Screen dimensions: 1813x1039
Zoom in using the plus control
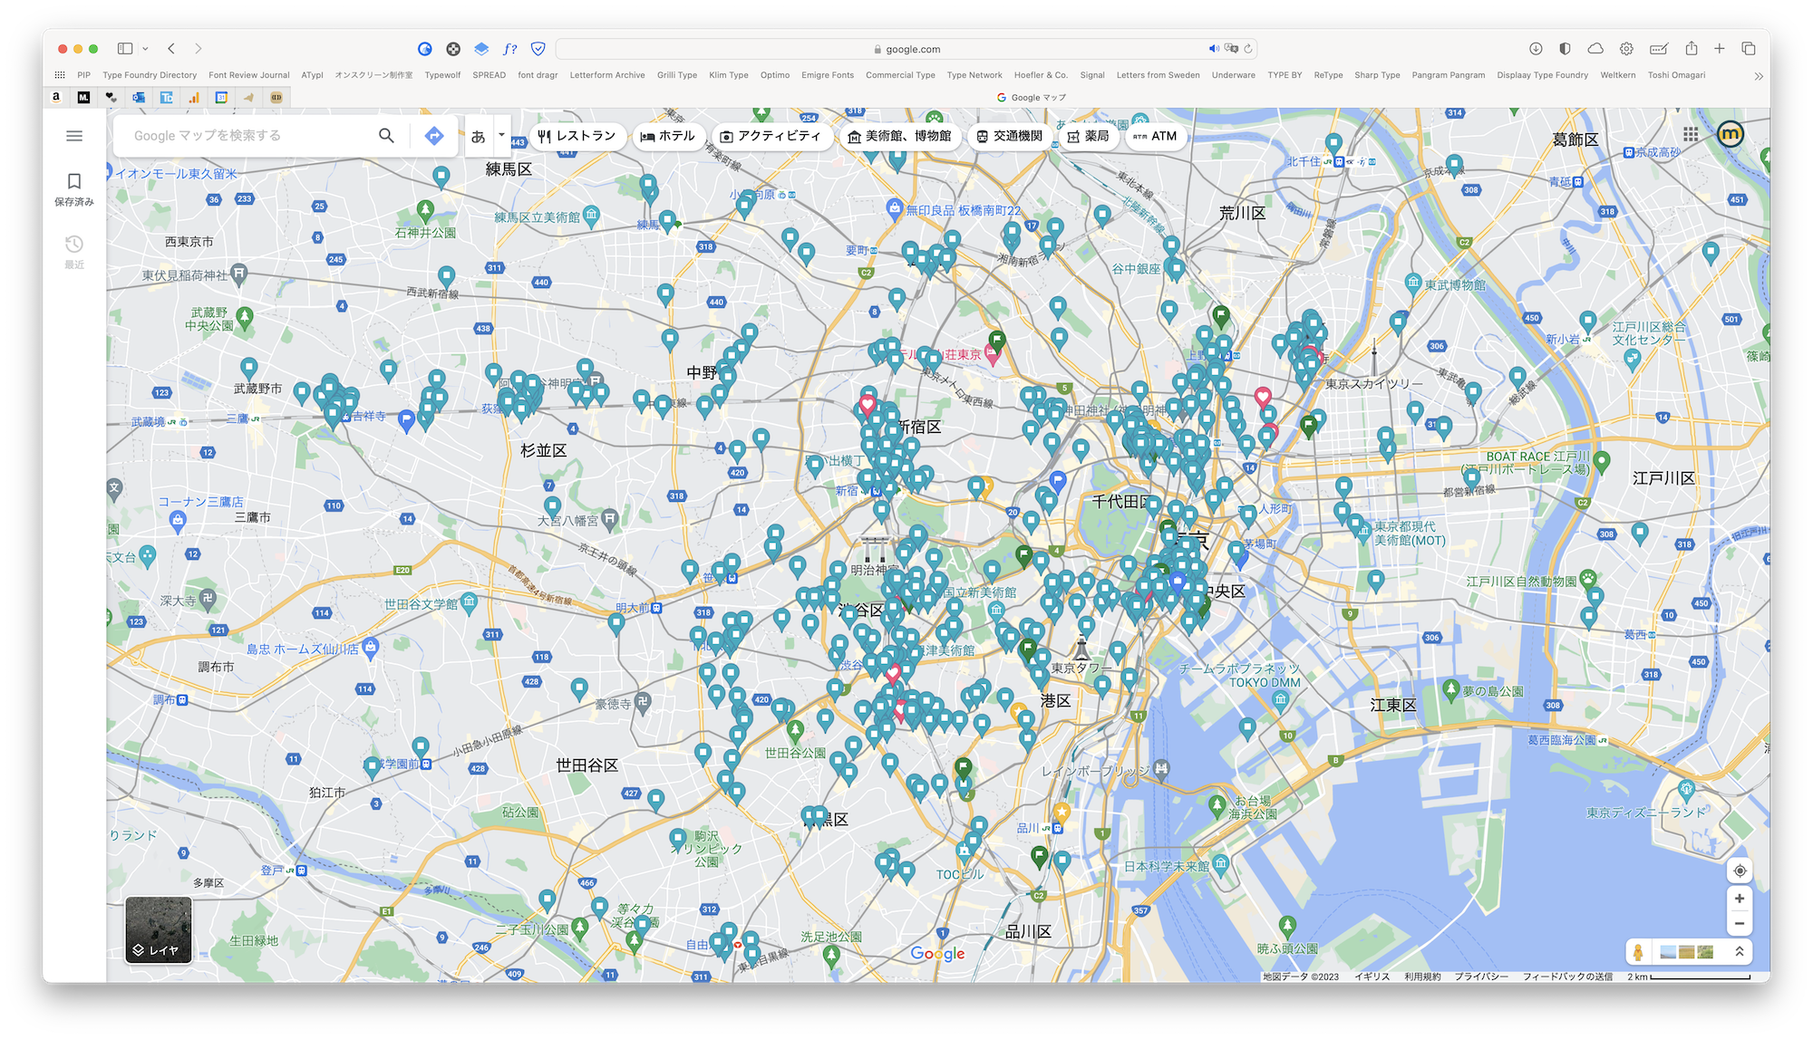pyautogui.click(x=1740, y=899)
